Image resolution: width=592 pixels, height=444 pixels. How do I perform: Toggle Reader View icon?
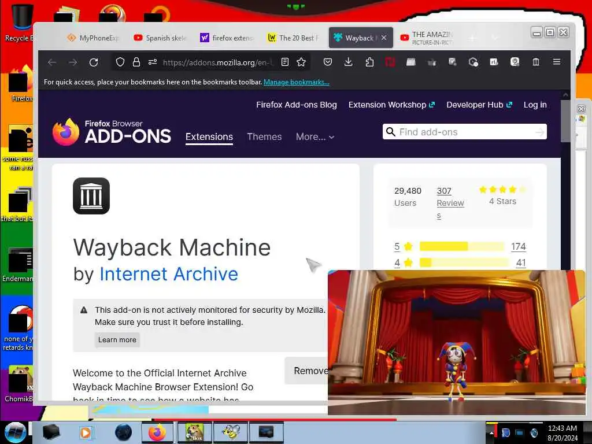pos(285,62)
